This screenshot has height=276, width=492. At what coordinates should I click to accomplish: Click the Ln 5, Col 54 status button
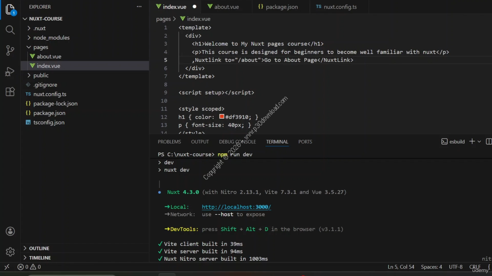click(x=401, y=267)
